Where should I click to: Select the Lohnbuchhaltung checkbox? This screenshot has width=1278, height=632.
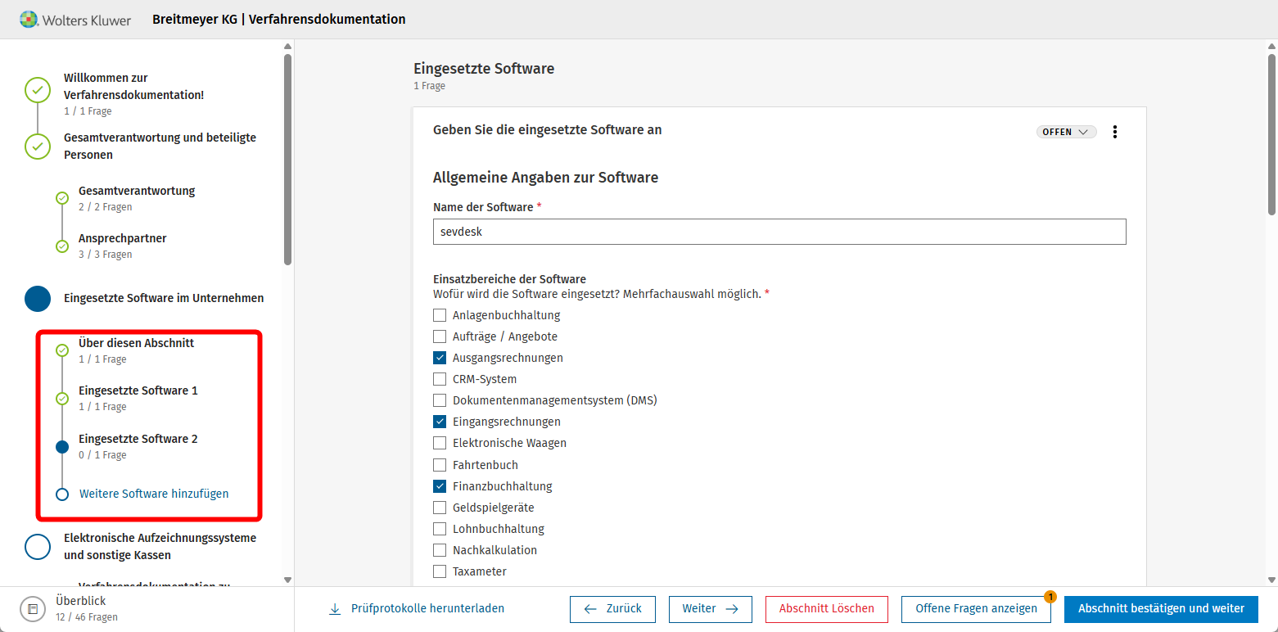(440, 529)
